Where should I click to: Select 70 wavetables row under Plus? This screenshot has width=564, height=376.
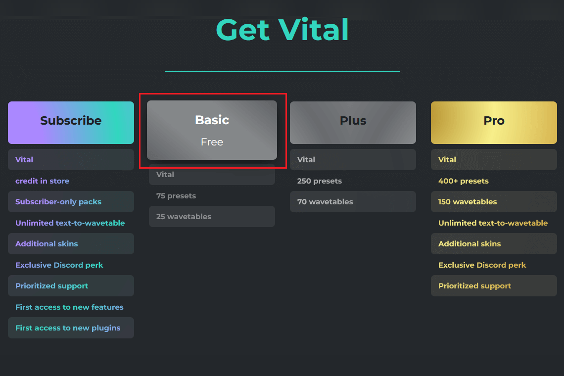click(353, 202)
